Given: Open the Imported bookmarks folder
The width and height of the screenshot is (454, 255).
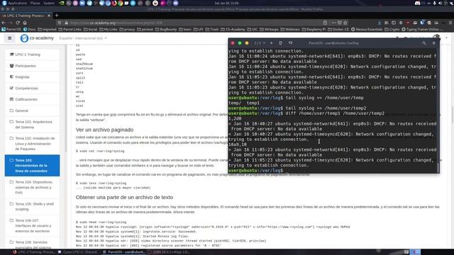Looking at the screenshot, I should (47, 29).
